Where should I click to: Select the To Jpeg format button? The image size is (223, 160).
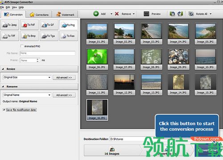10,25
